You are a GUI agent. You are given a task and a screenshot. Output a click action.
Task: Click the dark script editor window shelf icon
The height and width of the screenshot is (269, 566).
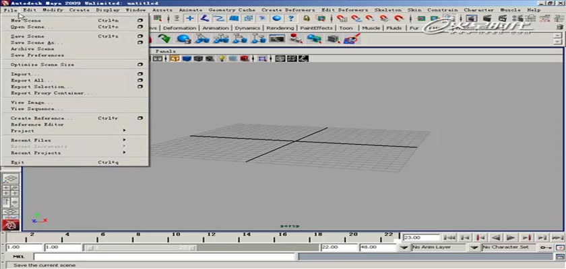(x=277, y=38)
